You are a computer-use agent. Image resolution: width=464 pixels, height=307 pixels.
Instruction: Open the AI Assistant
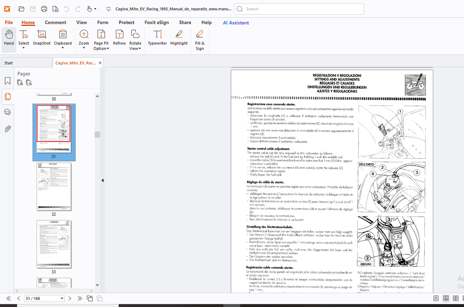point(236,22)
